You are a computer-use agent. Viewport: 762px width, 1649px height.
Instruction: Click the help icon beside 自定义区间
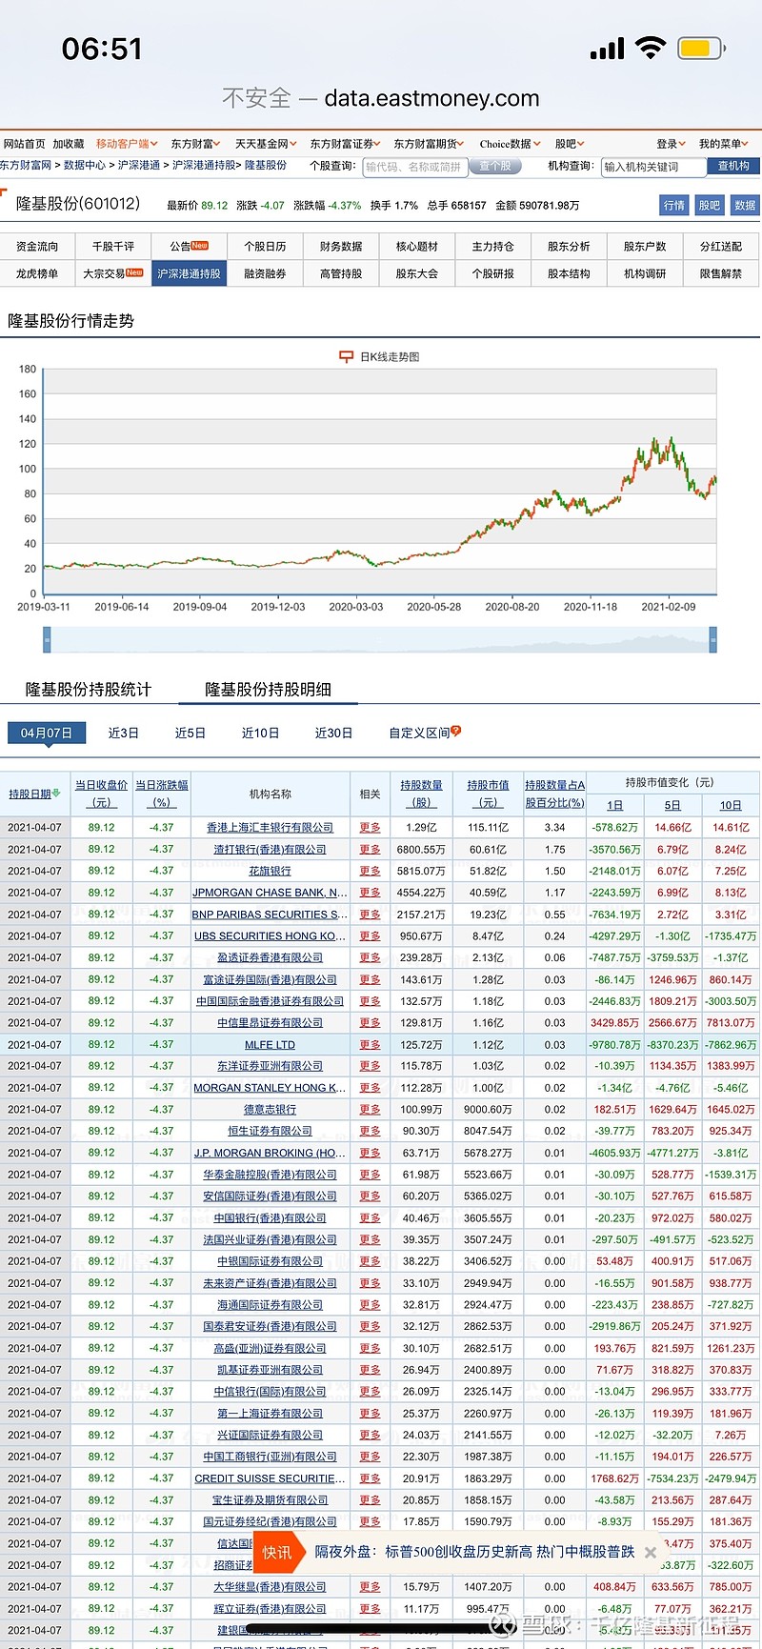(x=456, y=731)
